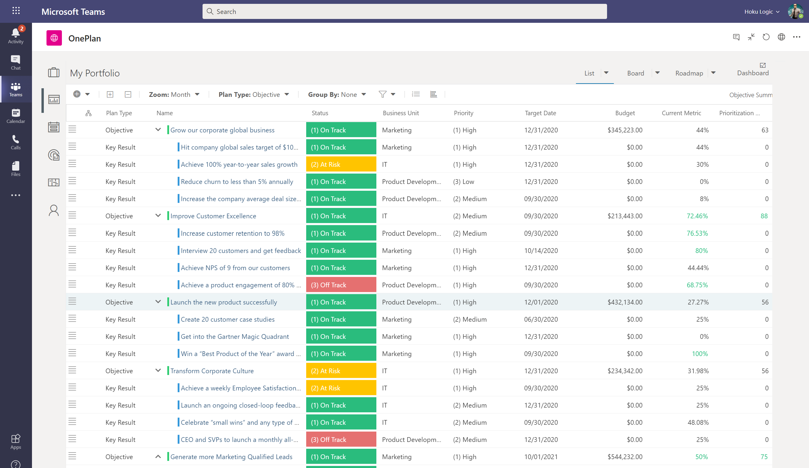The width and height of the screenshot is (809, 468).
Task: Click the OnePlan portfolio briefcase icon
Action: (54, 73)
